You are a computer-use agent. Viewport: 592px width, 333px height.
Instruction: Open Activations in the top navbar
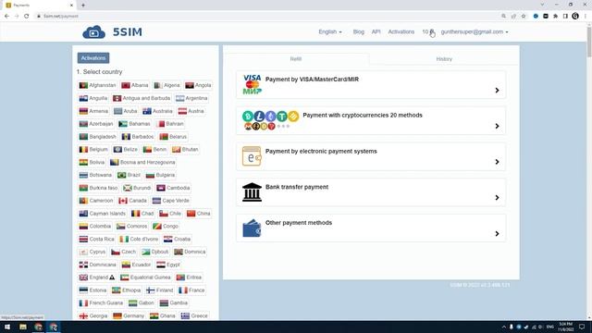(401, 32)
